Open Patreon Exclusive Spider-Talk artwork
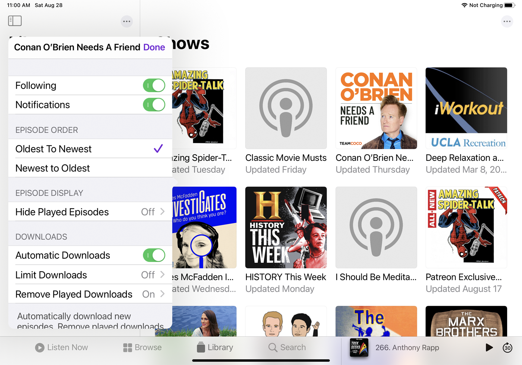 [x=466, y=227]
